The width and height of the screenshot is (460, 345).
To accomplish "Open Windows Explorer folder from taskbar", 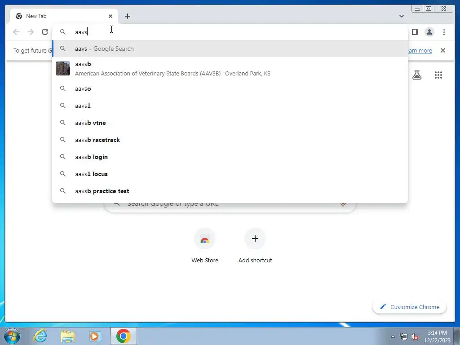I will [68, 336].
